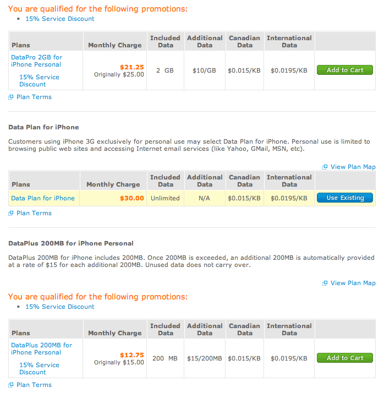Add the DataPro 2GB plan to cart
384x398 pixels.
pos(345,70)
